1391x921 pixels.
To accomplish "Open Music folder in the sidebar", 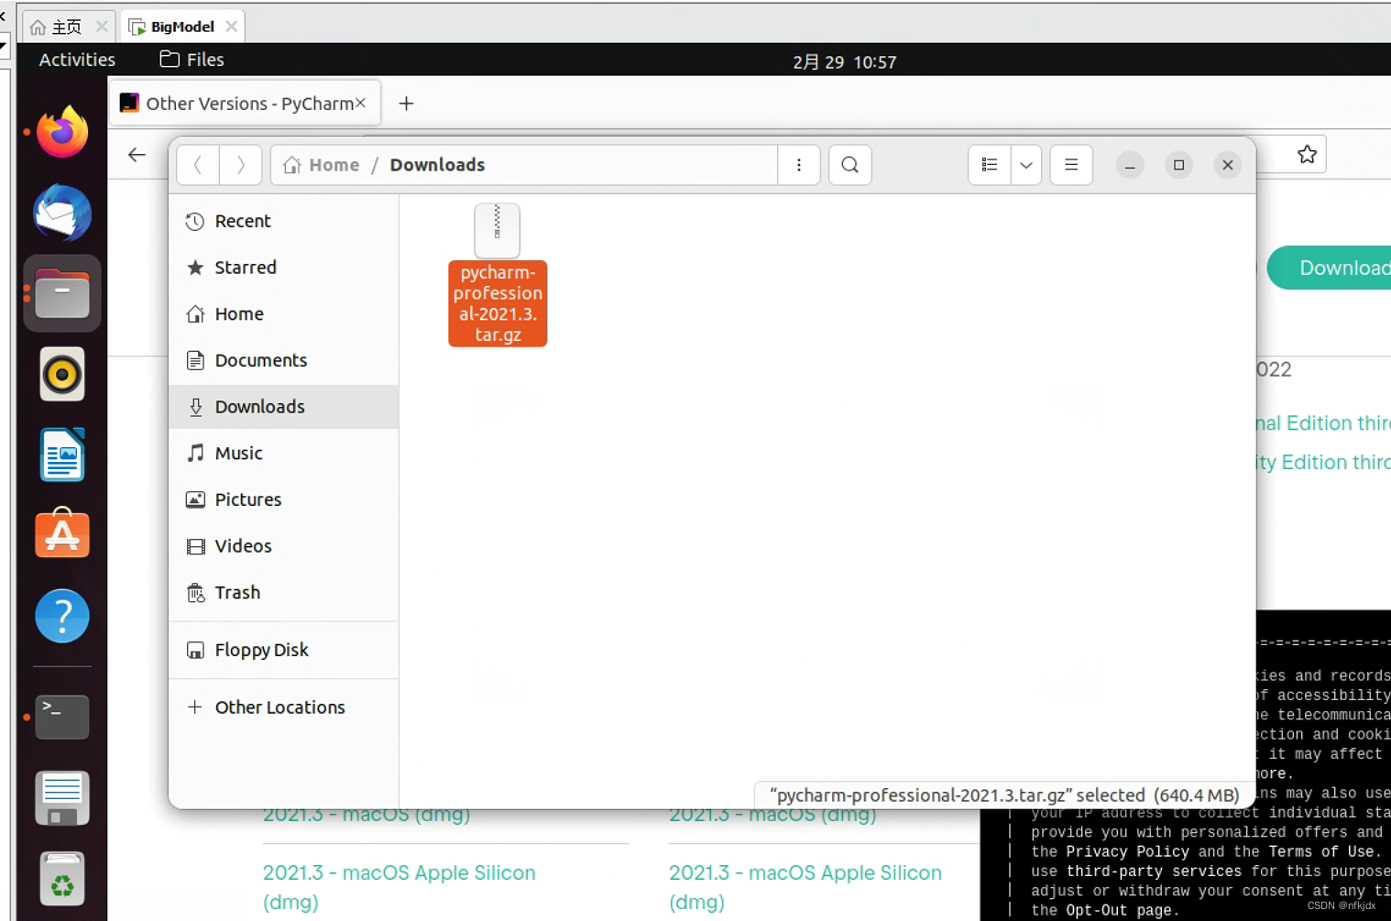I will [x=284, y=454].
